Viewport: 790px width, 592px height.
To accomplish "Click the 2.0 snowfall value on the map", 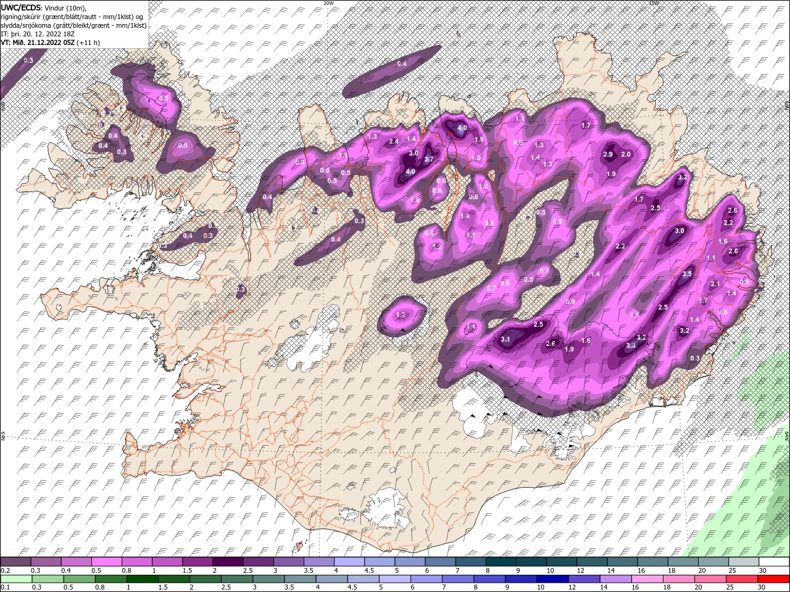I will click(626, 154).
